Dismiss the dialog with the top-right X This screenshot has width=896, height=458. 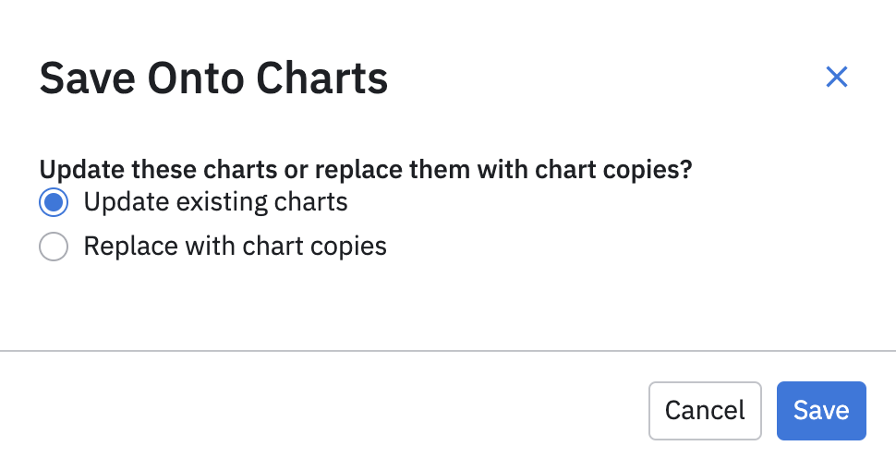click(836, 77)
